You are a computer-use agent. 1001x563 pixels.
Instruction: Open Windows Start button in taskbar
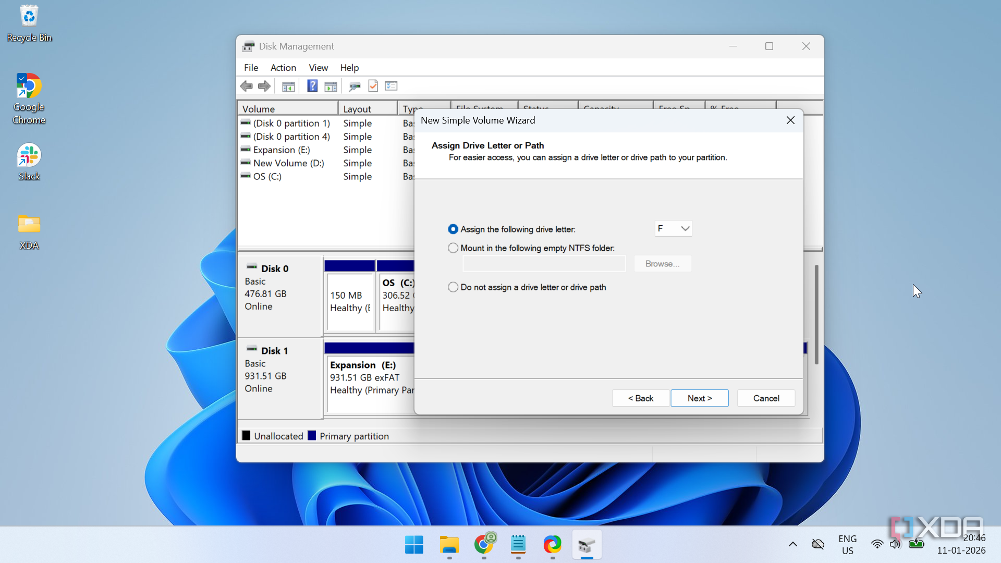(414, 545)
